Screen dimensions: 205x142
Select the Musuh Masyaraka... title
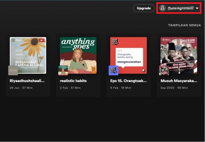click(x=179, y=81)
